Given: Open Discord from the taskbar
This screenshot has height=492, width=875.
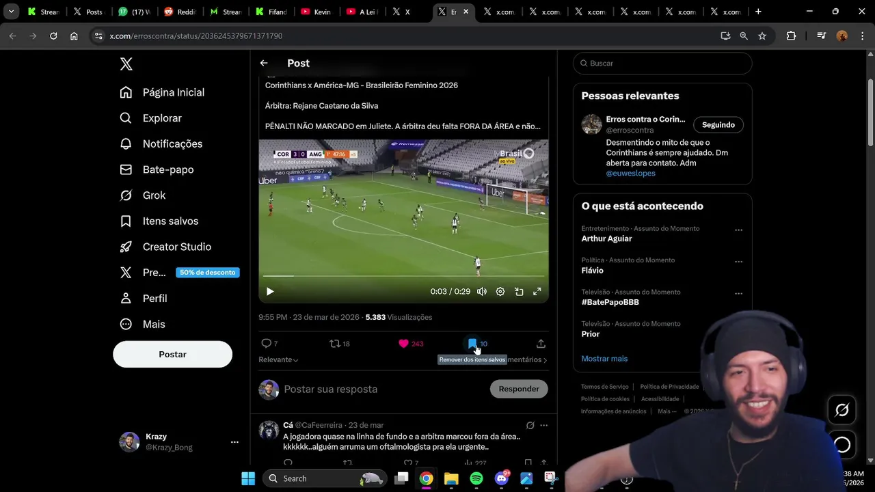Looking at the screenshot, I should [x=502, y=478].
